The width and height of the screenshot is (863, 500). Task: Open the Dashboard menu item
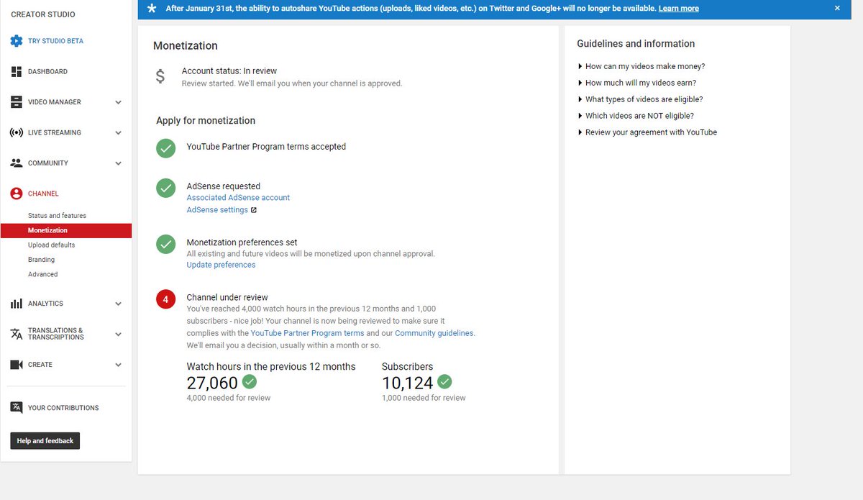point(47,72)
